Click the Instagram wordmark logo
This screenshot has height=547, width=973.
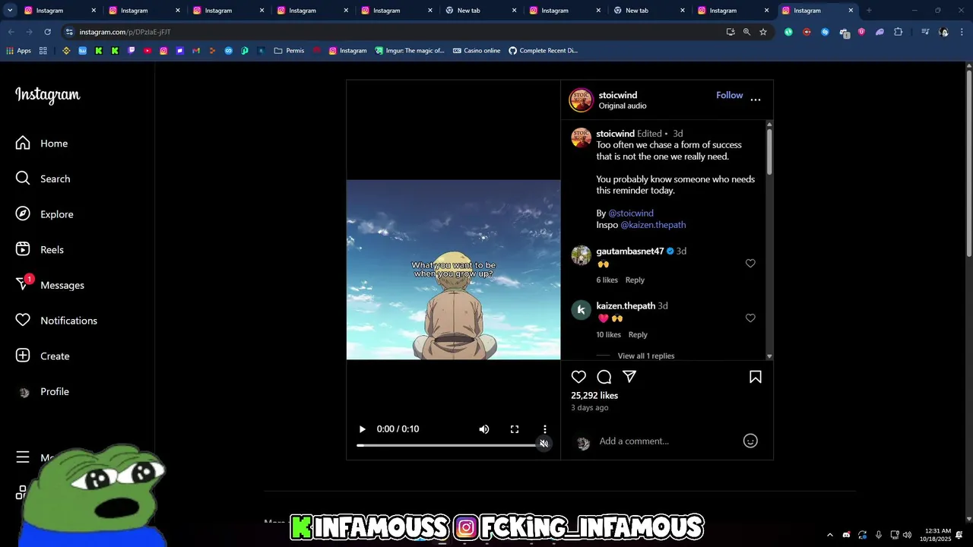[47, 95]
